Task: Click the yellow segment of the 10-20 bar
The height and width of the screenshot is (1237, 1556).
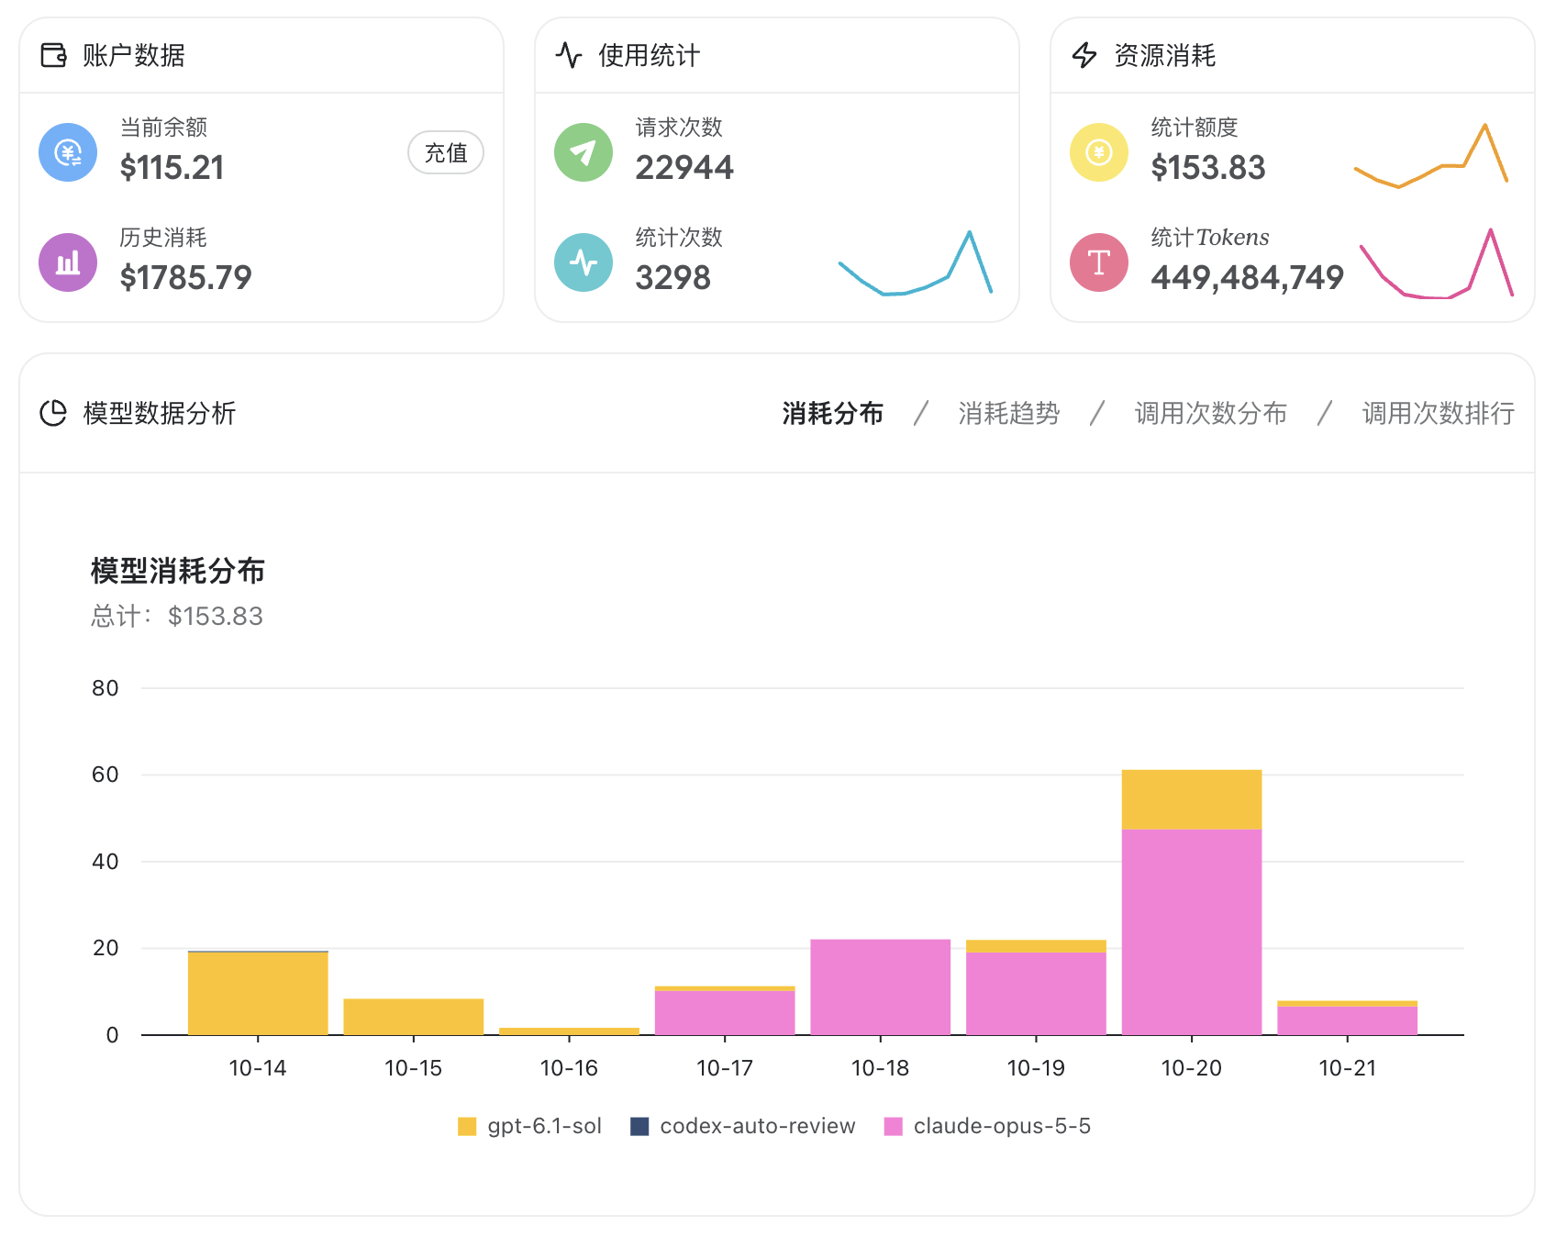Action: pos(1192,799)
